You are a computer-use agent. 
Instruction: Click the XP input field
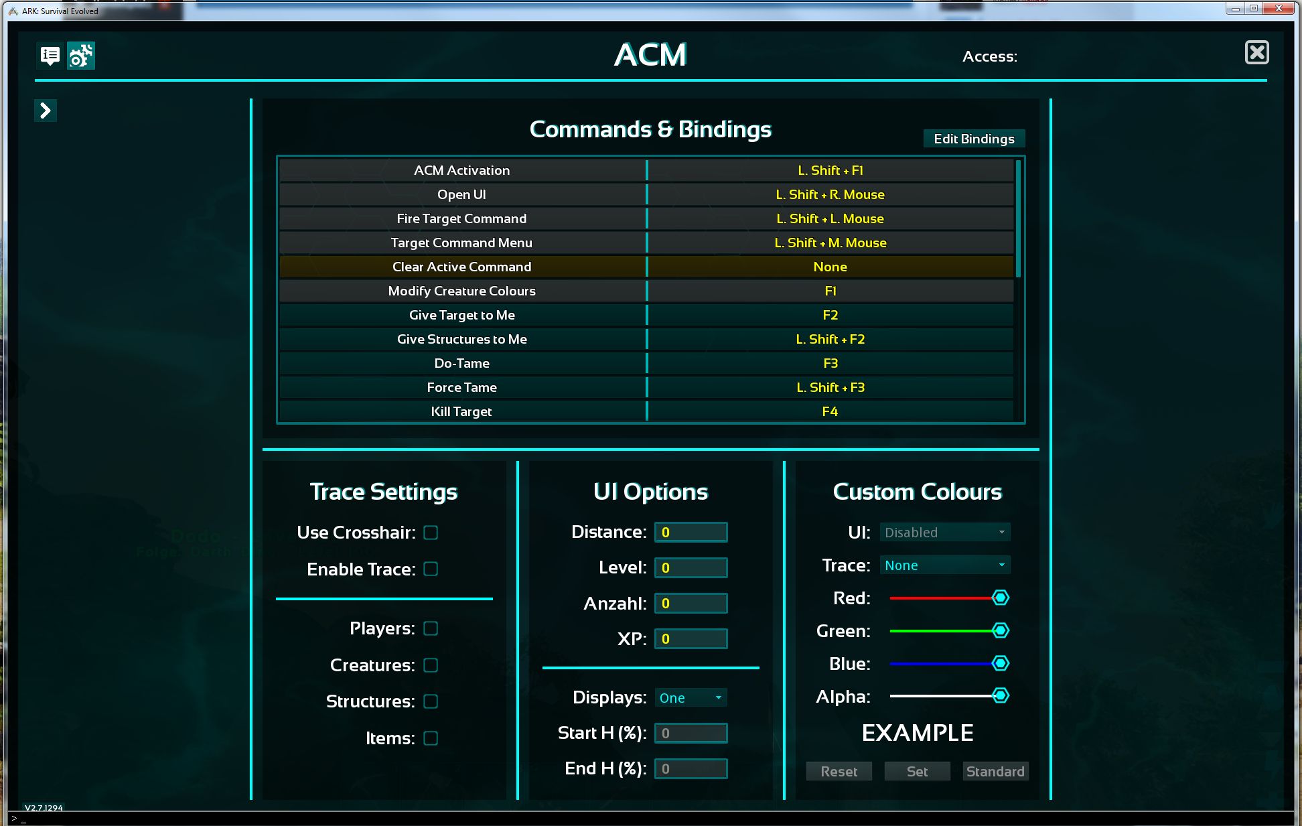pyautogui.click(x=689, y=638)
